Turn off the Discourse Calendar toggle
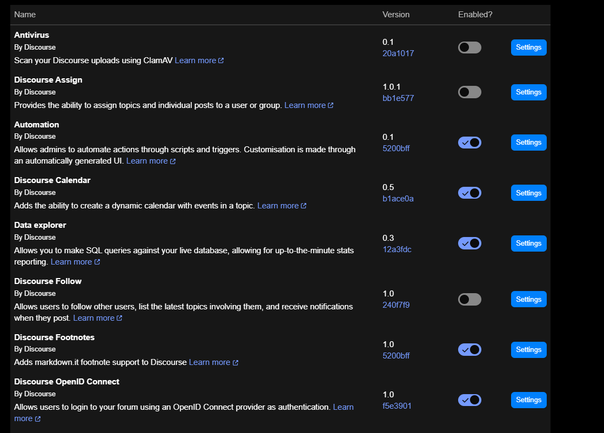The height and width of the screenshot is (433, 604). coord(469,193)
